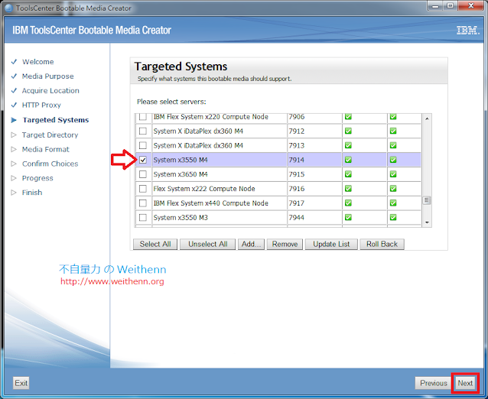The width and height of the screenshot is (488, 399).
Task: Click the ToolsCenter title bar application icon
Action: tap(8, 8)
